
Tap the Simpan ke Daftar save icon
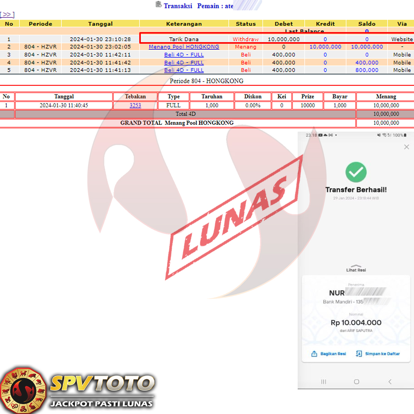(x=359, y=354)
